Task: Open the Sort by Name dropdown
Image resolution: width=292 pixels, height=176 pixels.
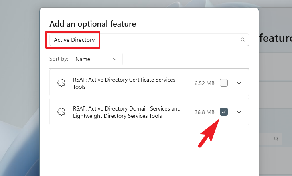Action: [x=96, y=59]
